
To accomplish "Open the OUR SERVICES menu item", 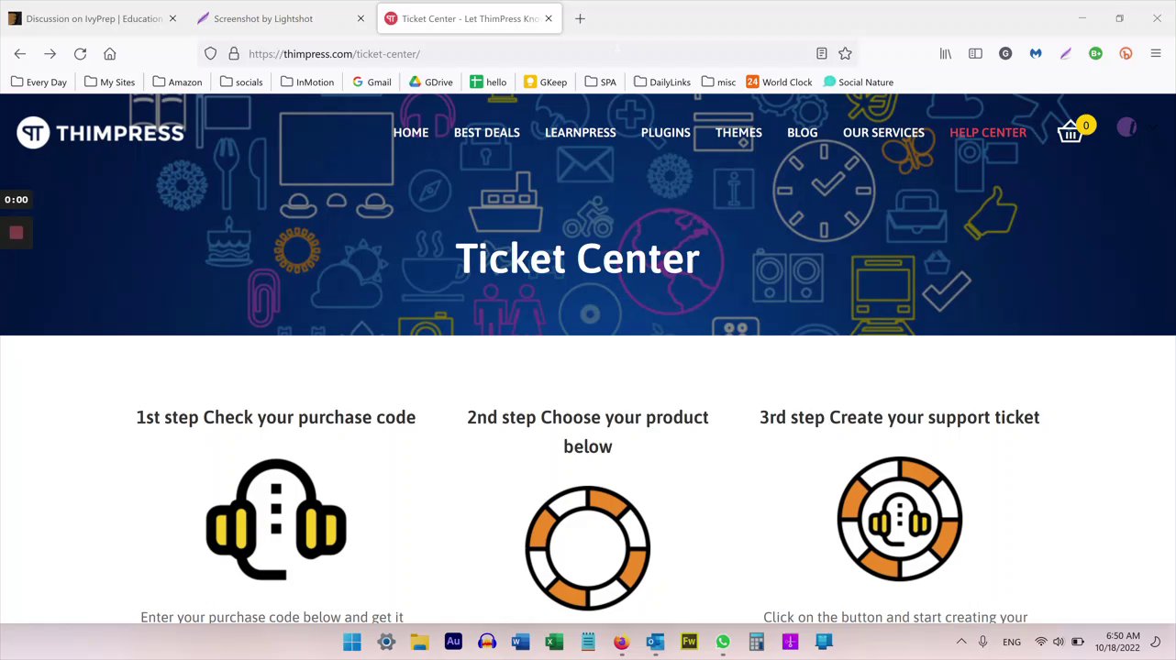I will pyautogui.click(x=883, y=133).
